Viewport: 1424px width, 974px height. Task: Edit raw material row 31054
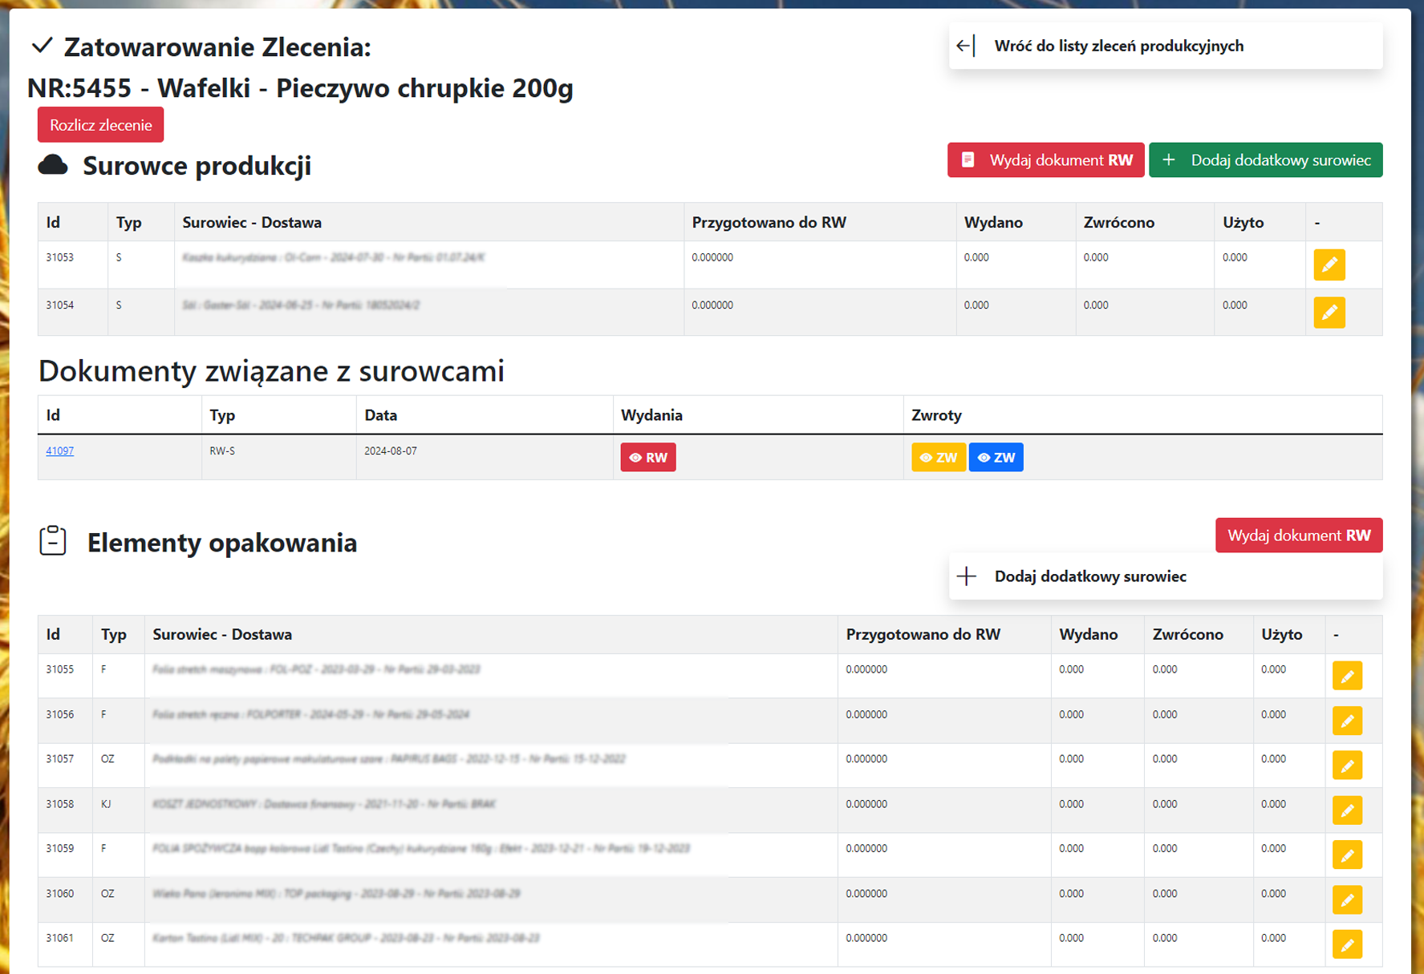coord(1329,312)
